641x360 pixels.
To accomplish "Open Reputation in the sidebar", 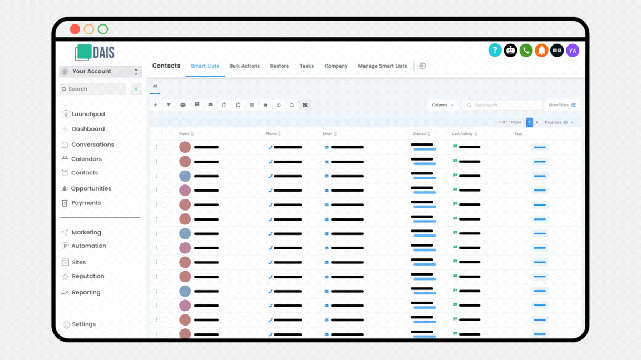I will point(83,276).
